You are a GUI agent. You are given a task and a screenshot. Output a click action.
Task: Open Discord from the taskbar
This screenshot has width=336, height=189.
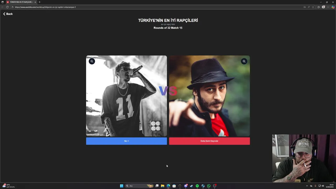coord(186,186)
